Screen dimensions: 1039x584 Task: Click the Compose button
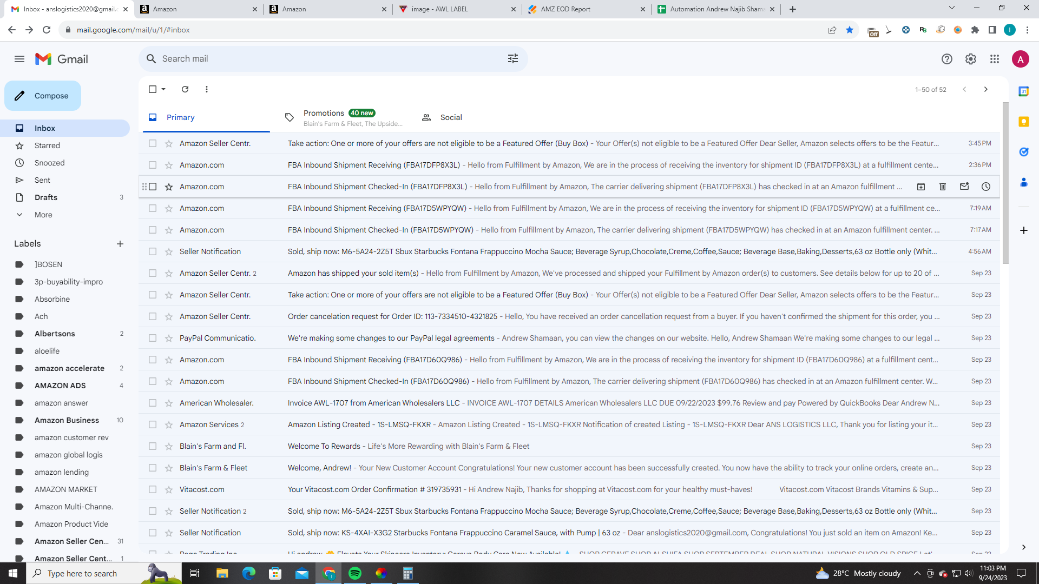coord(43,96)
